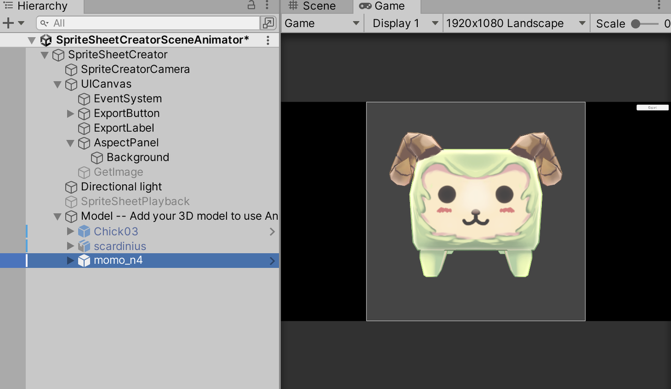Click the momo_n4 prefab cube icon
Screen dimensions: 671x389
(84, 260)
